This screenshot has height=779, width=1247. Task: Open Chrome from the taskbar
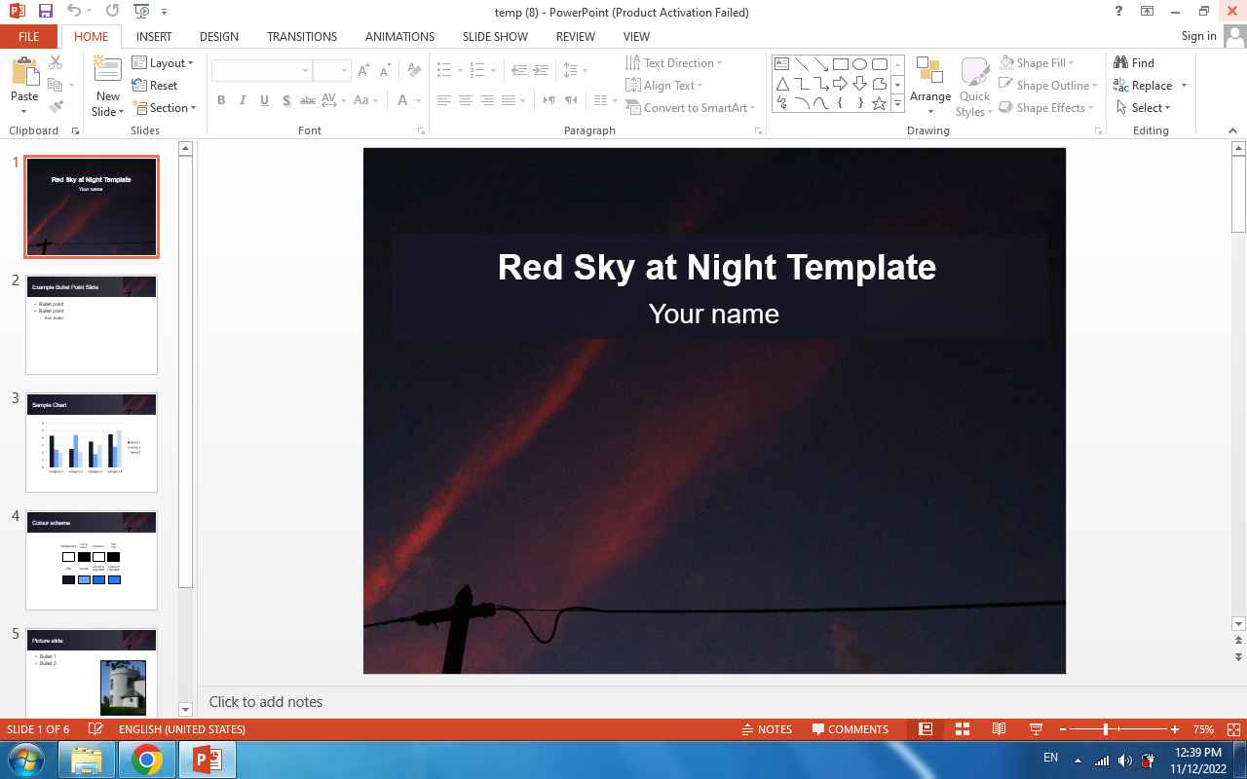coord(147,760)
